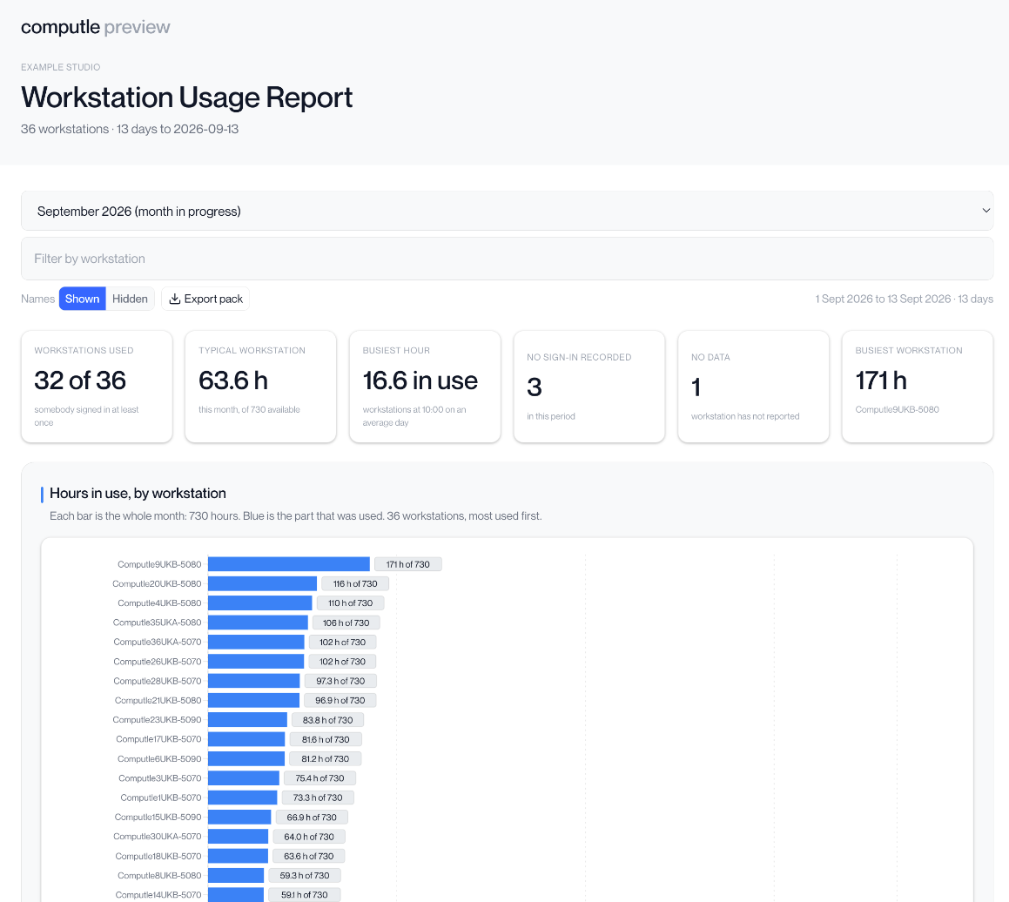The width and height of the screenshot is (1009, 902).
Task: Select the Computle17UKB-5070 row label
Action: click(158, 739)
